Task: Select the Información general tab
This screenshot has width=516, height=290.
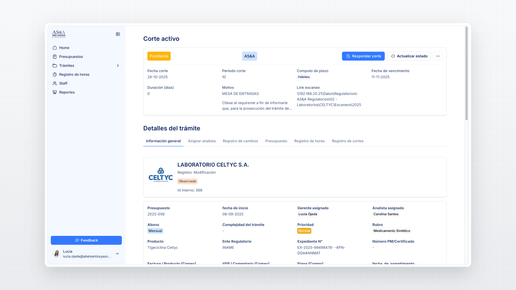Action: coord(163,141)
